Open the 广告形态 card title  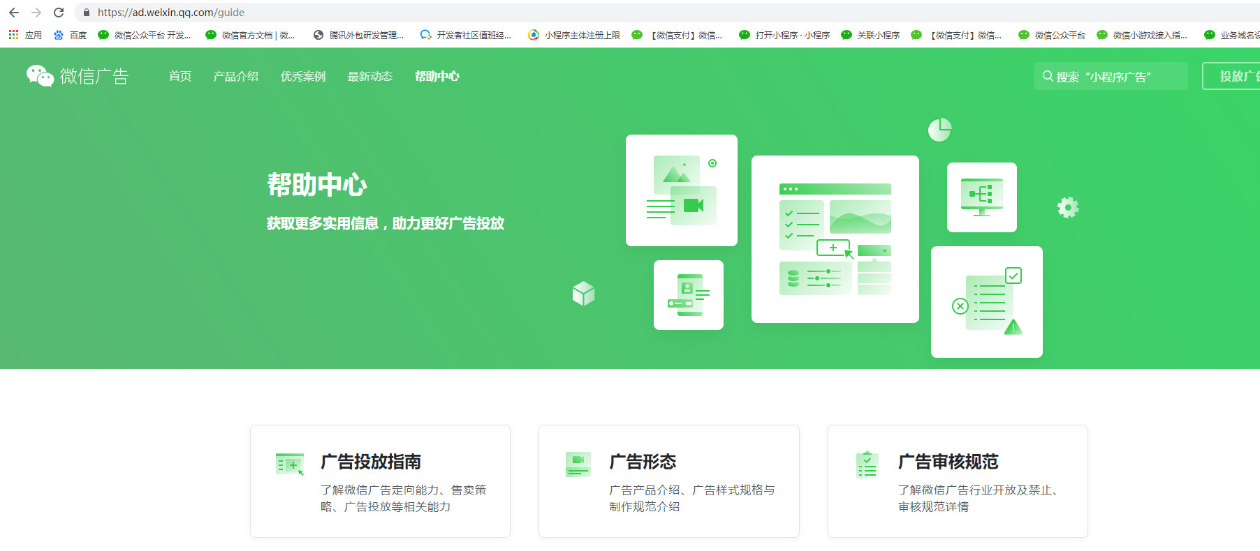pos(643,462)
